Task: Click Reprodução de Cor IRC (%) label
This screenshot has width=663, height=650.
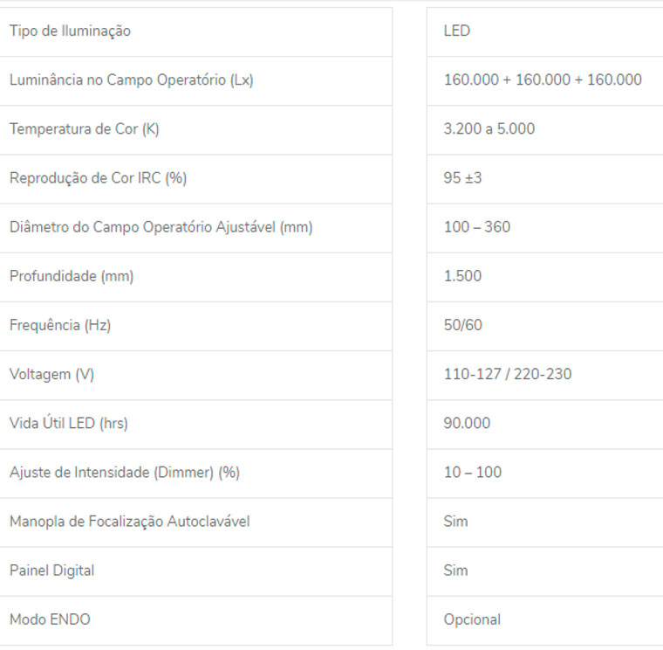Action: [x=98, y=178]
